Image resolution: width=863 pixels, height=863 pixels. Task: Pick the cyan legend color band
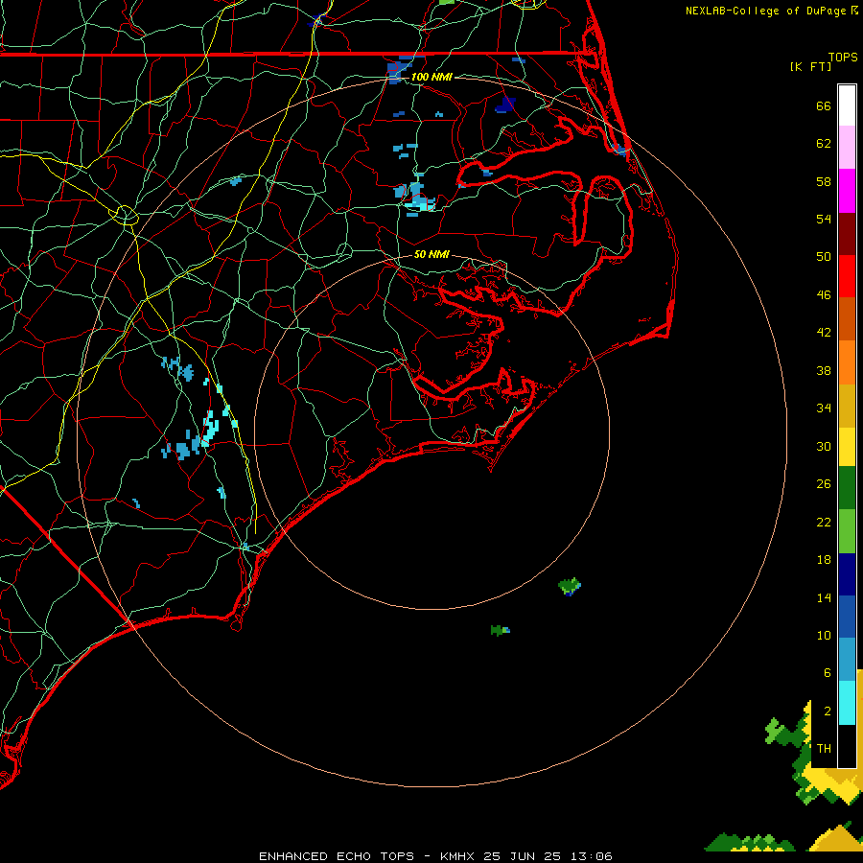[x=847, y=703]
